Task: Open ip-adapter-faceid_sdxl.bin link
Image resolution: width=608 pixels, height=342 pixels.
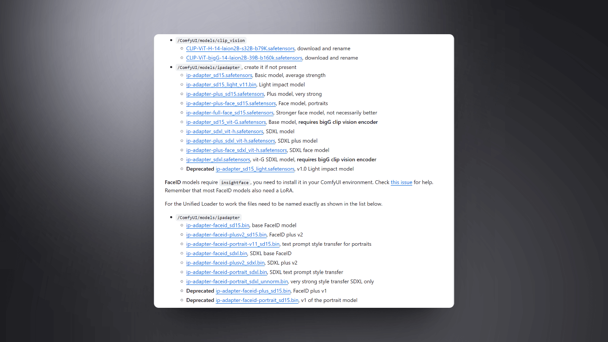Action: pos(217,253)
